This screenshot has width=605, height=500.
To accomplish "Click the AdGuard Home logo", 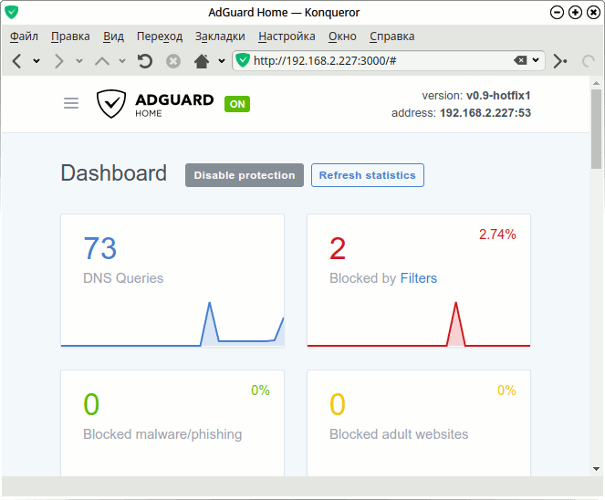I will [x=155, y=104].
